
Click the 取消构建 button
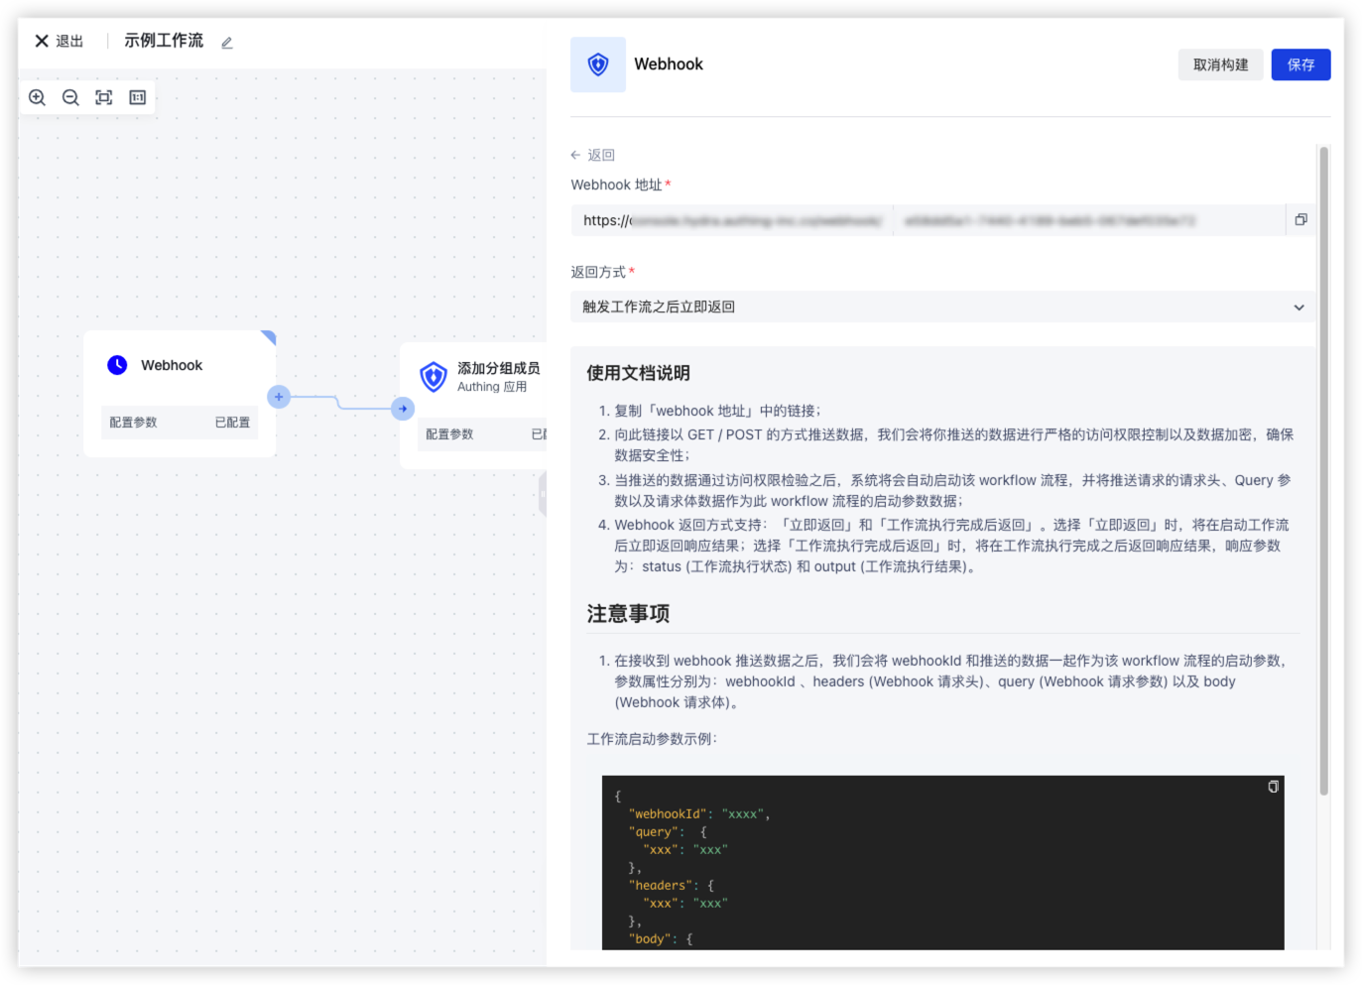1220,65
